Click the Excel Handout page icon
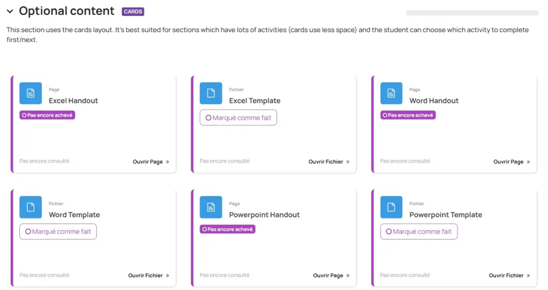Viewport: 548px width, 290px height. 31,93
